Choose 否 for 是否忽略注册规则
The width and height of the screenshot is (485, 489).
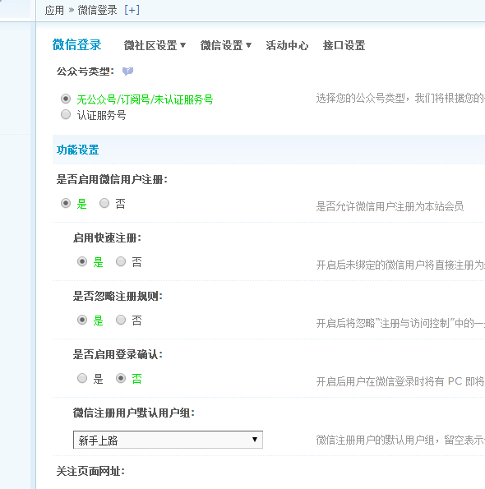click(121, 320)
